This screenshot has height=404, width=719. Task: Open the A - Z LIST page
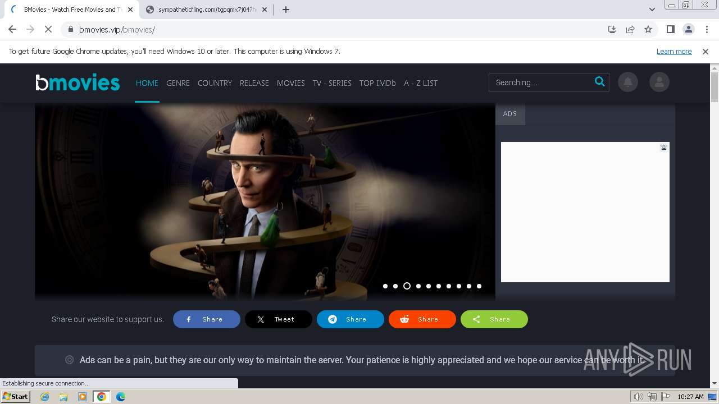pyautogui.click(x=421, y=83)
